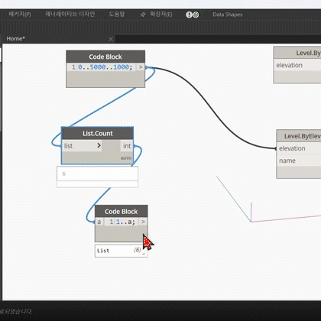321x321 pixels.
Task: Click the list input chevron on List.Count
Action: (x=99, y=146)
